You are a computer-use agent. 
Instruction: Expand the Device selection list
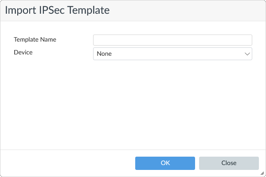point(172,54)
